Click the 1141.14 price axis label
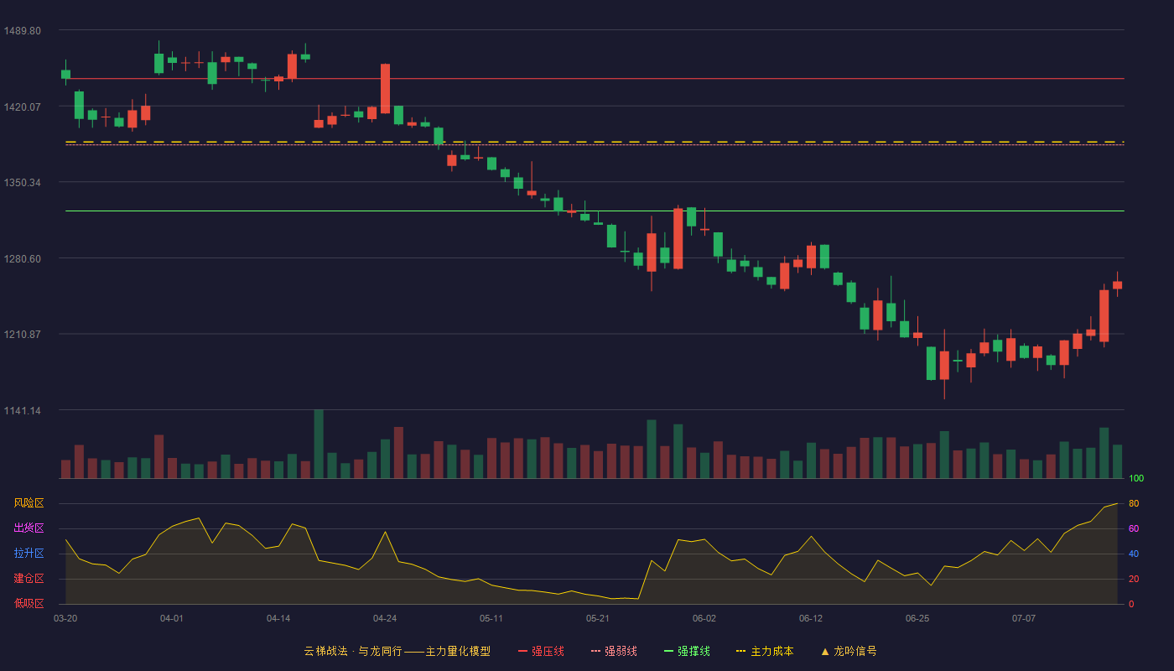 (x=23, y=410)
